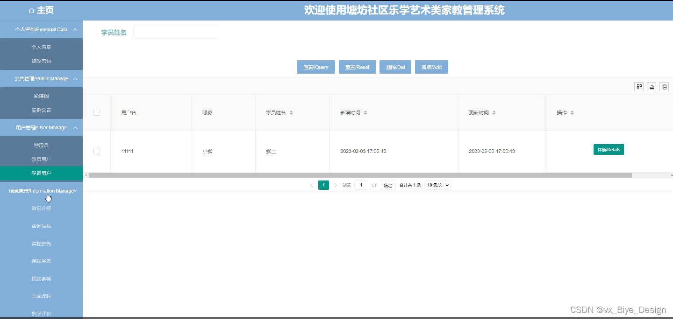Screen dimensions: 673x319
Task: Open 教员介绍 in the sidebar
Action: pos(41,208)
